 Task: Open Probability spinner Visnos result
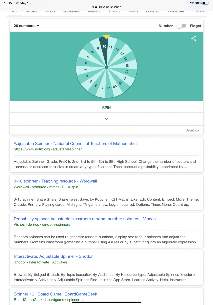coord(85,219)
